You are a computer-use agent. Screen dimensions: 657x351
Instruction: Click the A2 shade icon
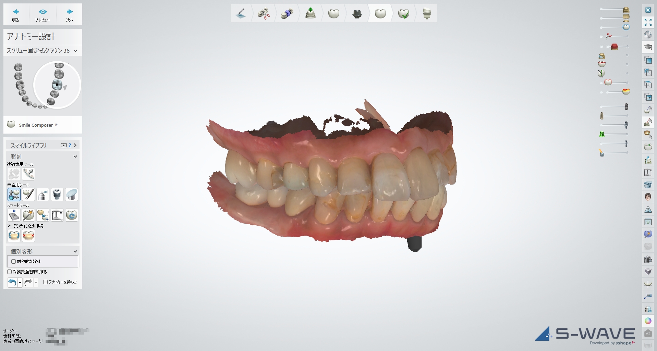(648, 333)
